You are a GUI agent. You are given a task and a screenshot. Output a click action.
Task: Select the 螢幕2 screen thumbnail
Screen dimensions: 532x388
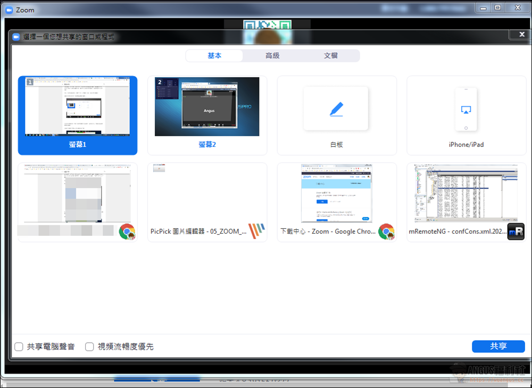click(207, 107)
